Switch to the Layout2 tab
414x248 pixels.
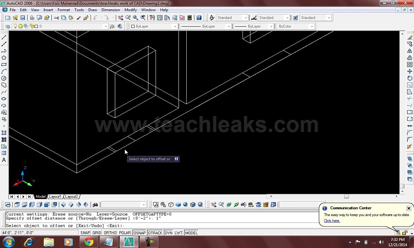tap(71, 196)
